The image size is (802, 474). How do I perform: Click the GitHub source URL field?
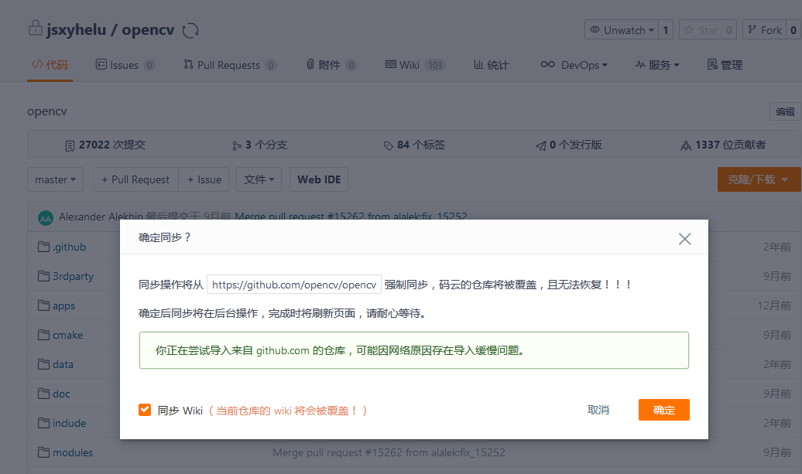[x=293, y=285]
